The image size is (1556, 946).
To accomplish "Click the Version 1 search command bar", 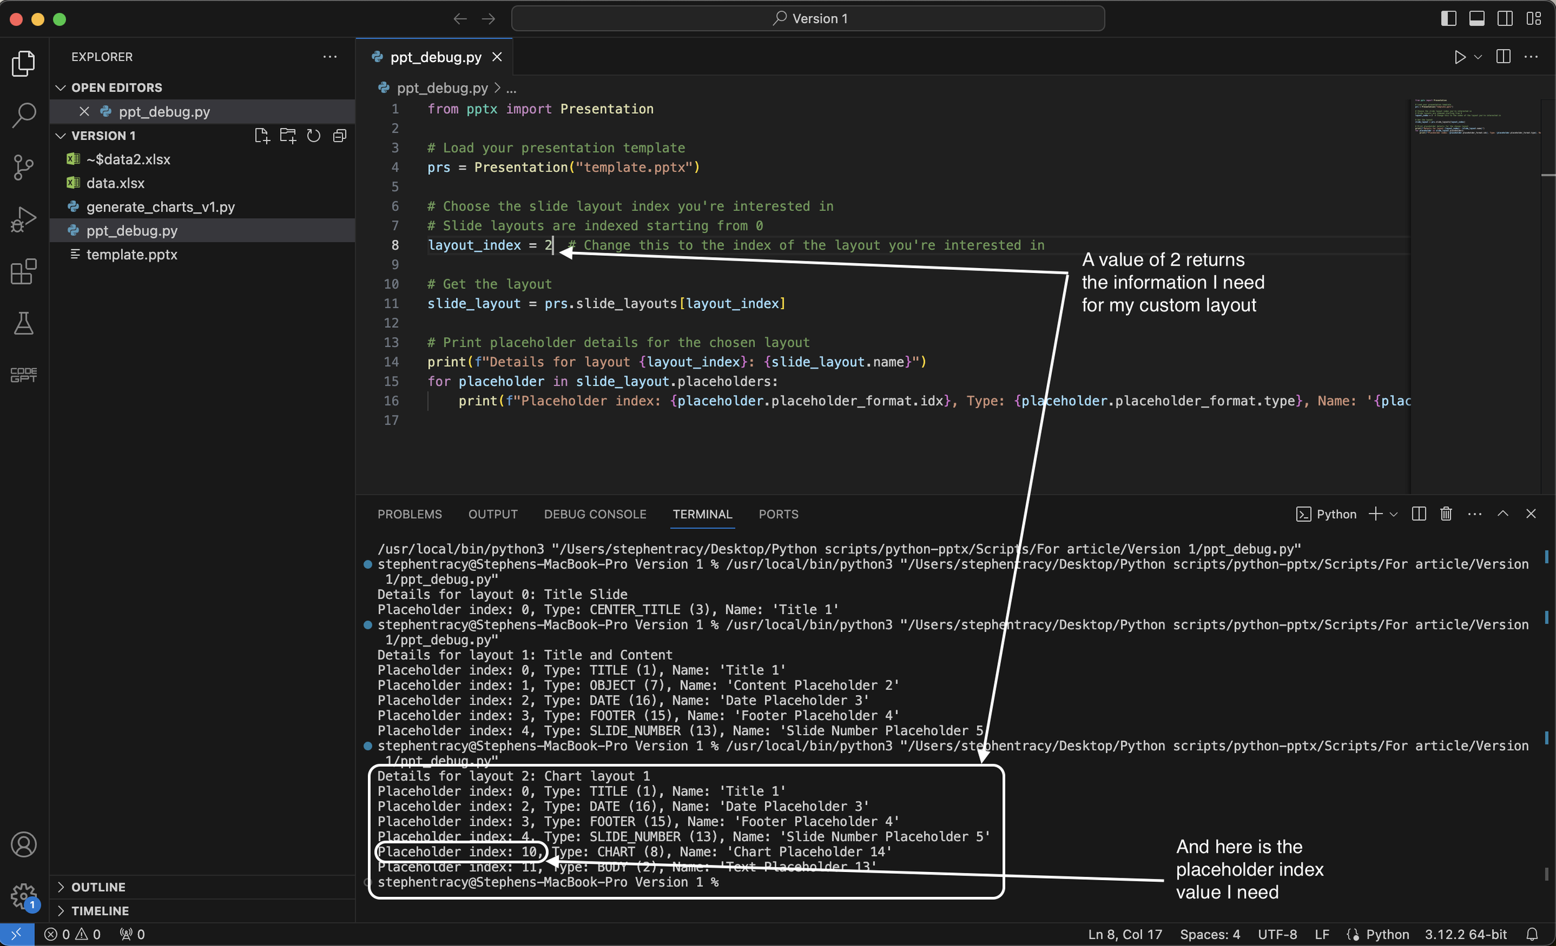I will [808, 18].
